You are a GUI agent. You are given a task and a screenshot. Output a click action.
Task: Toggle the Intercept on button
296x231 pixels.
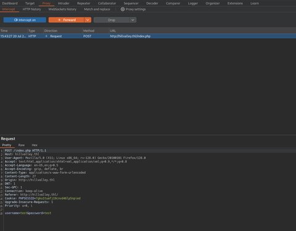[25, 20]
